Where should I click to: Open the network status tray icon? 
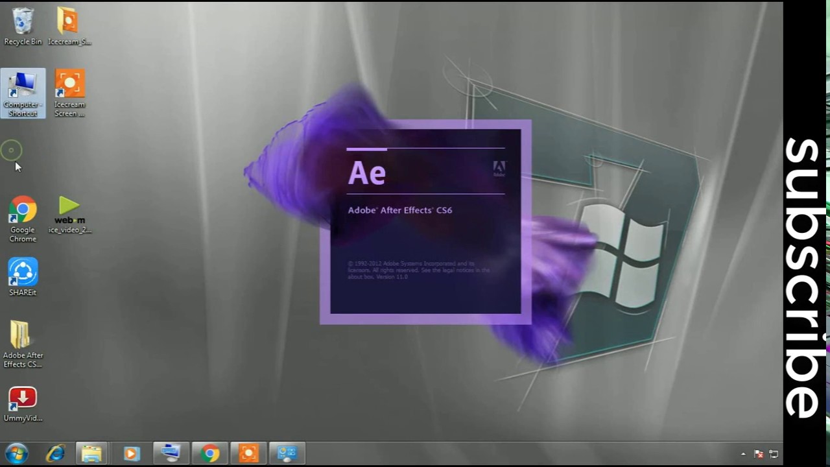[x=773, y=454]
